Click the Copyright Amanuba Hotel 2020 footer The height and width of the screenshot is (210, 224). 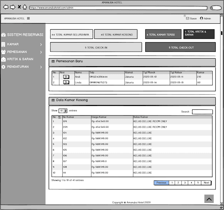(x=131, y=202)
